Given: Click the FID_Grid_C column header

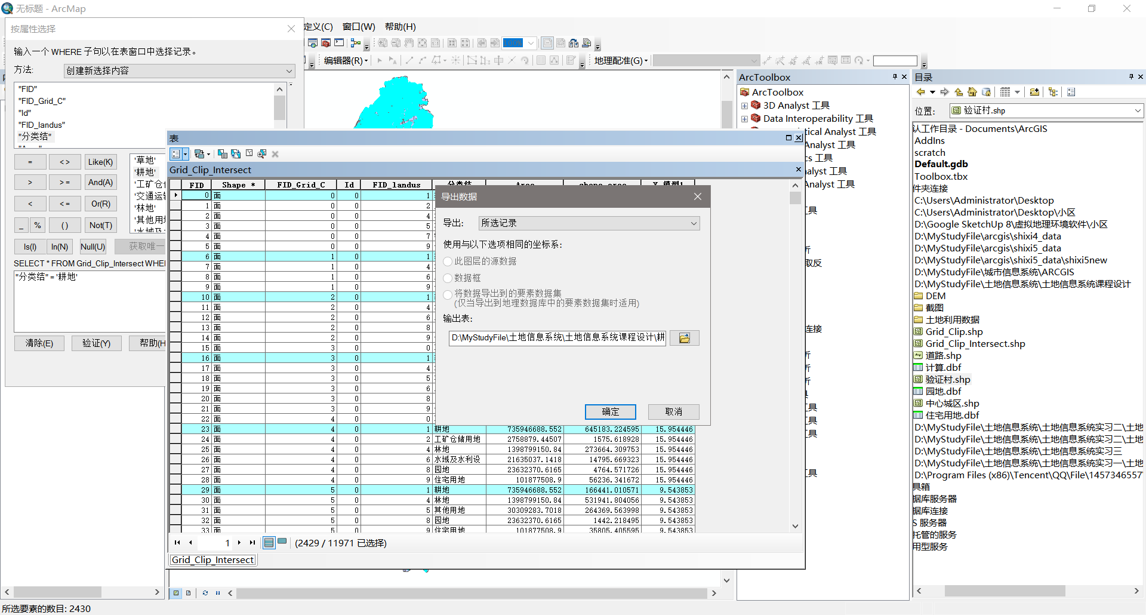Looking at the screenshot, I should (x=301, y=185).
